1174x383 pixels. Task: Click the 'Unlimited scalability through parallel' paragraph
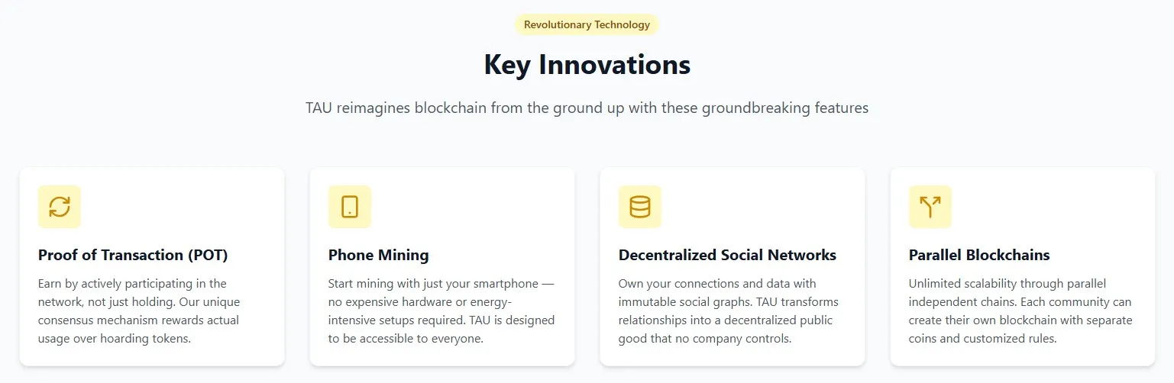(1020, 311)
